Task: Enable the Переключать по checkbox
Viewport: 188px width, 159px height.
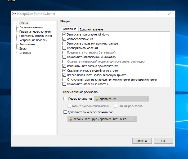Action: 65,99
